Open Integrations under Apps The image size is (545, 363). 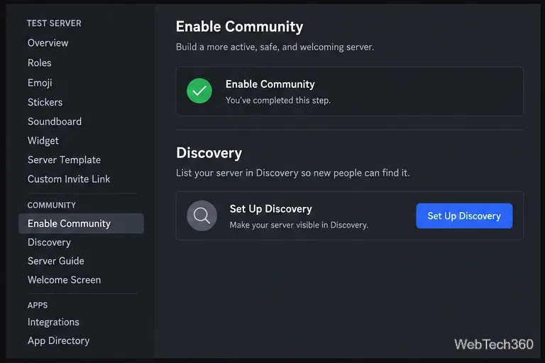tap(53, 322)
